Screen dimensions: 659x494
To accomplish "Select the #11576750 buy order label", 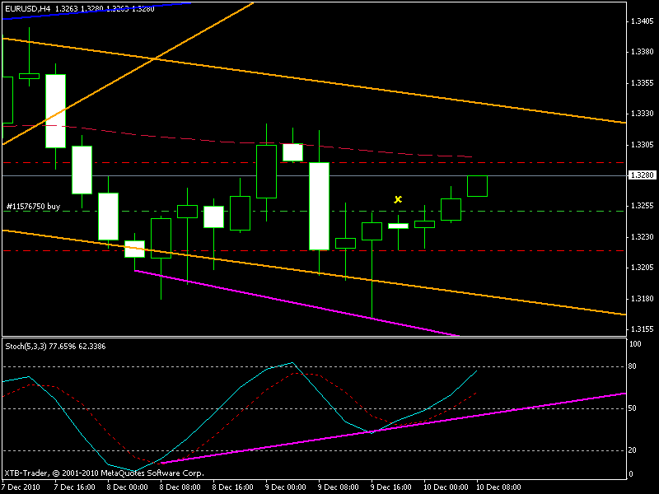I will pos(33,207).
